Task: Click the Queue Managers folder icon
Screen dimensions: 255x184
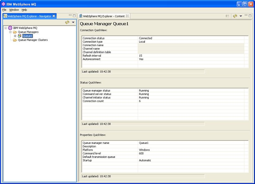Action: (x=15, y=32)
